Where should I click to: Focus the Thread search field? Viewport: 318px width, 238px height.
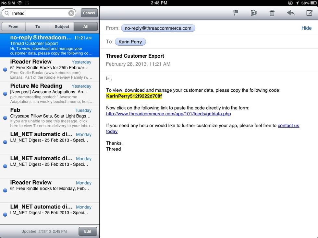click(39, 13)
